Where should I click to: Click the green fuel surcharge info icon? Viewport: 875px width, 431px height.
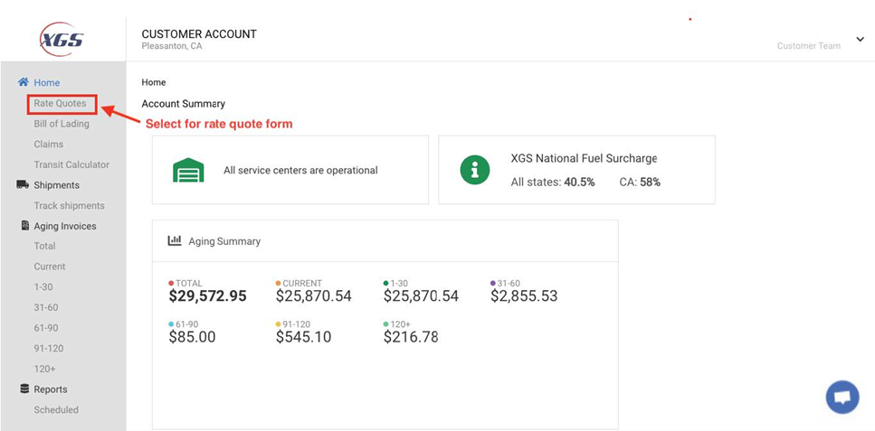click(474, 170)
